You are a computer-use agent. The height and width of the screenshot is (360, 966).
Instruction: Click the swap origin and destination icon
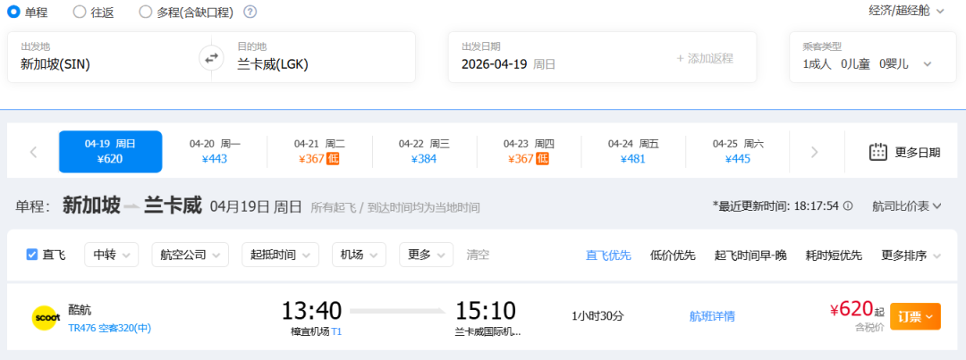211,58
